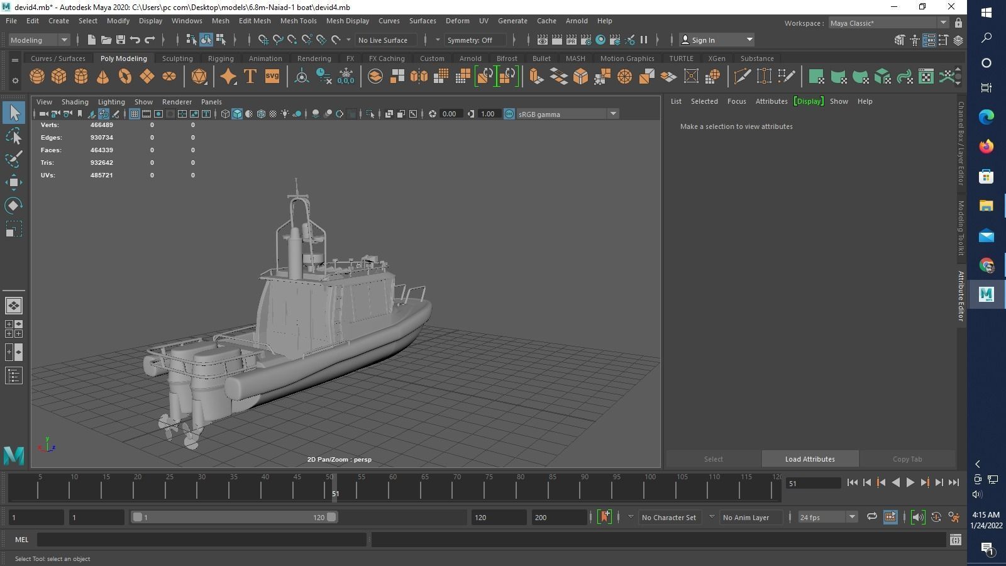Create a polygon sphere from shelf
Image resolution: width=1006 pixels, height=566 pixels.
37,77
